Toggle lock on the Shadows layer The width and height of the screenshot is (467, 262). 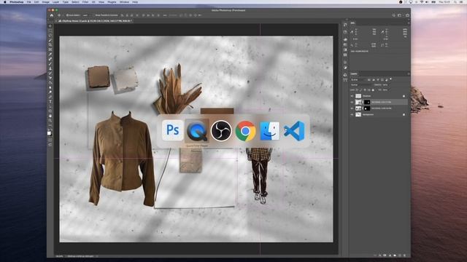404,96
